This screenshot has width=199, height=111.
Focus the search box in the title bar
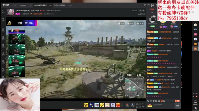(25, 5)
